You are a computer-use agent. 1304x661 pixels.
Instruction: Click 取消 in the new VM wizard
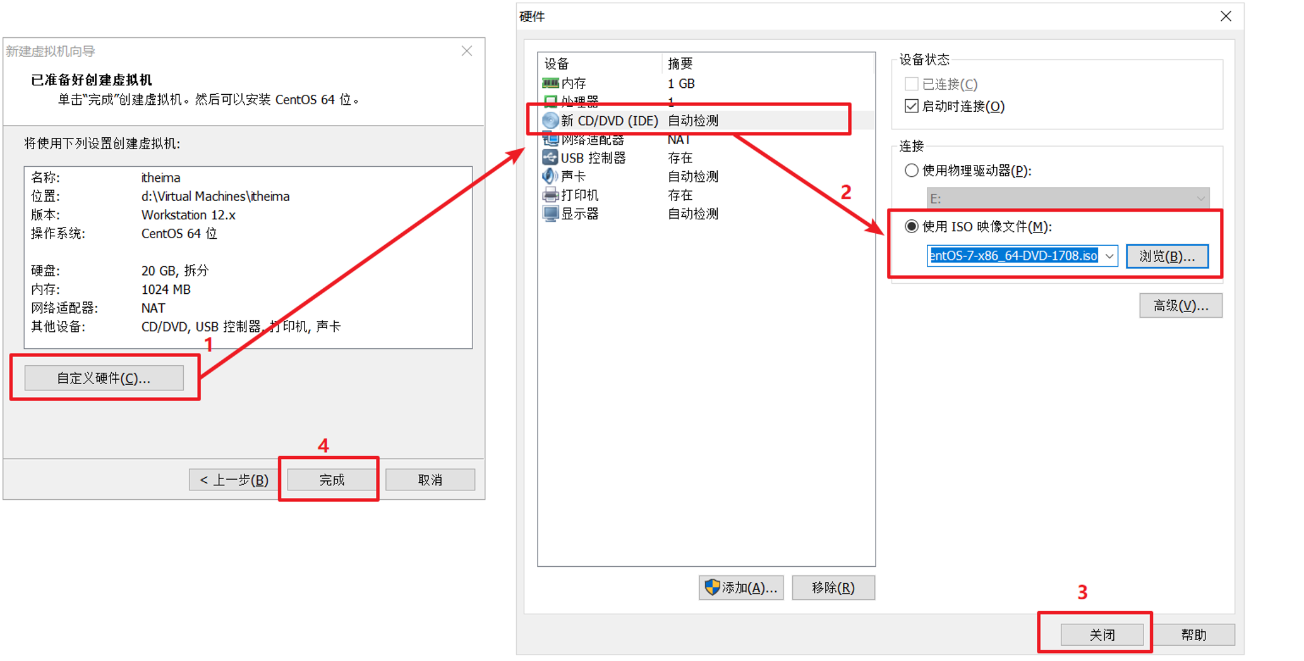[430, 480]
